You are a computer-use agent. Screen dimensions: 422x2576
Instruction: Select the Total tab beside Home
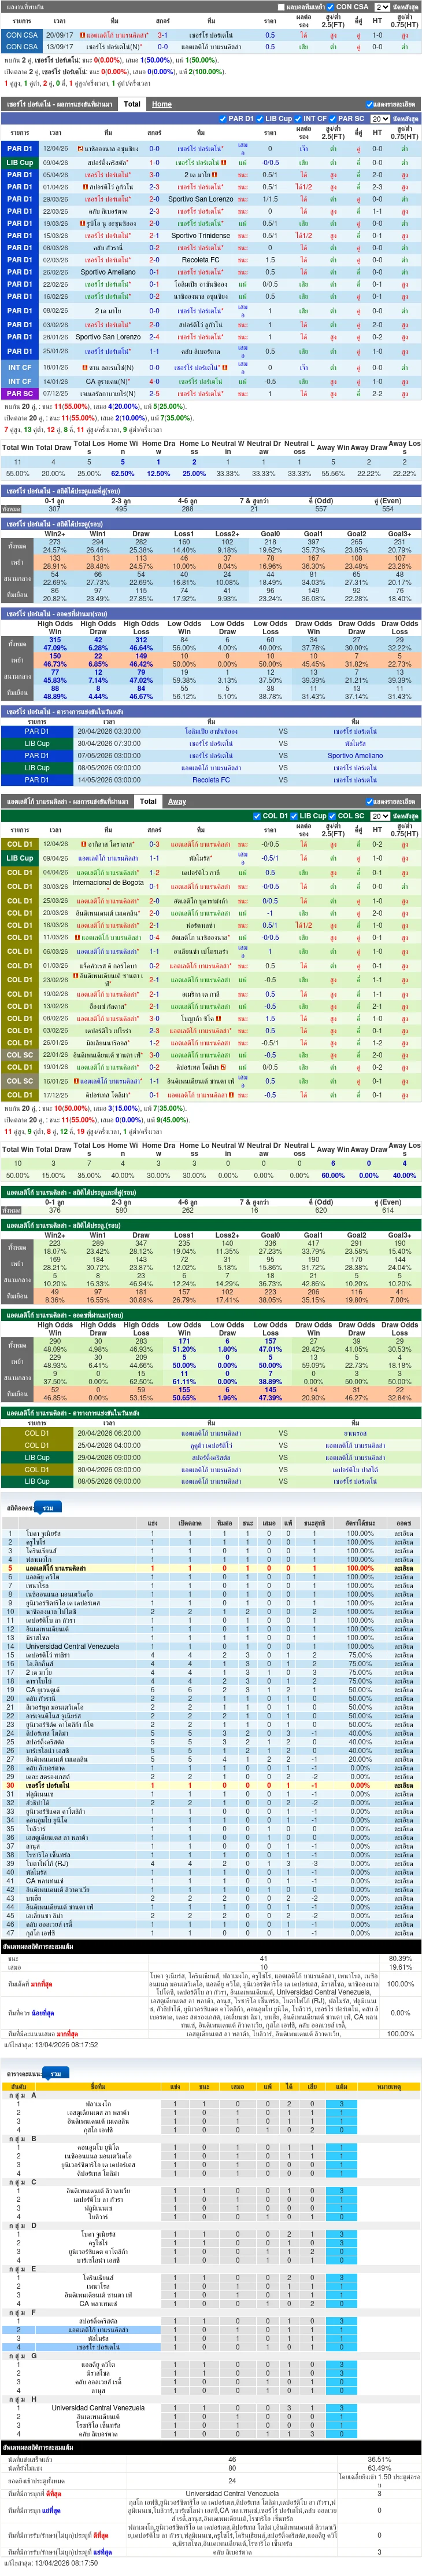point(132,104)
